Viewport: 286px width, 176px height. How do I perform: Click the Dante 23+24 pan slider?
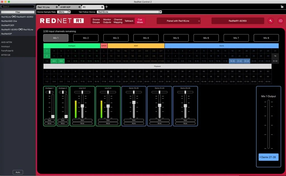coord(185,92)
